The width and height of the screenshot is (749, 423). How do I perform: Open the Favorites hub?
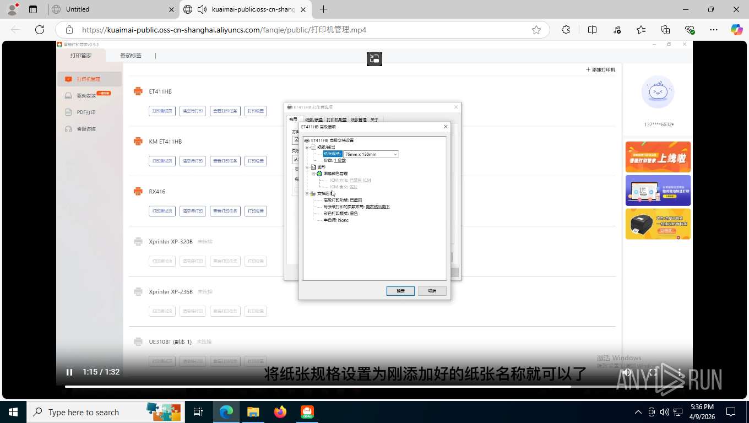641,30
